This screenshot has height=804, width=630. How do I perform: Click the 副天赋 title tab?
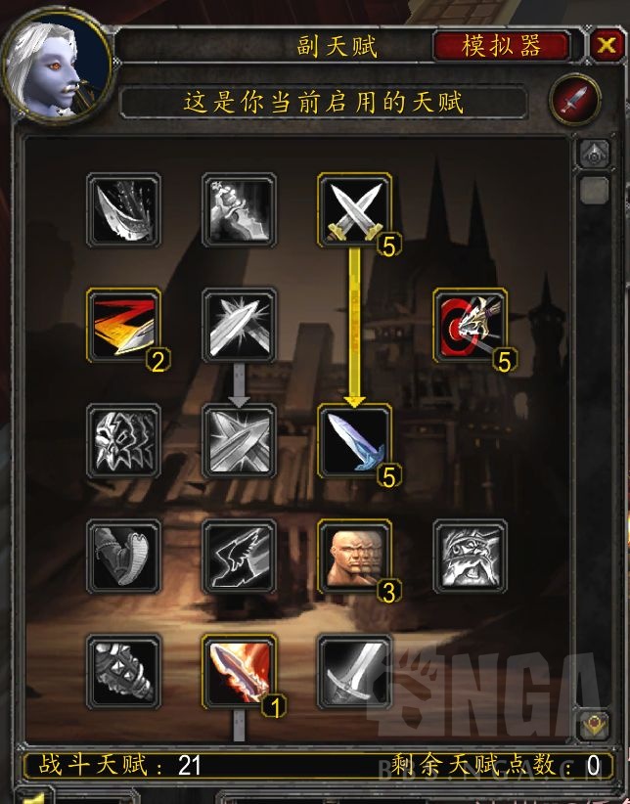[337, 46]
